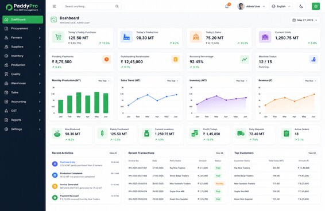
Task: Expand the Accounting chevron
Action: pyautogui.click(x=40, y=101)
